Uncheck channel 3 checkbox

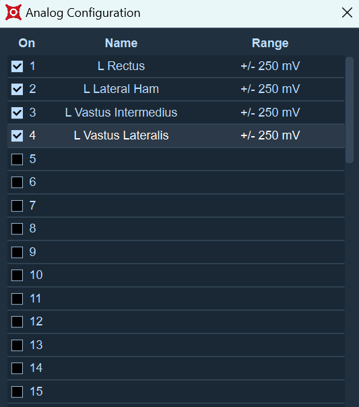click(x=17, y=113)
